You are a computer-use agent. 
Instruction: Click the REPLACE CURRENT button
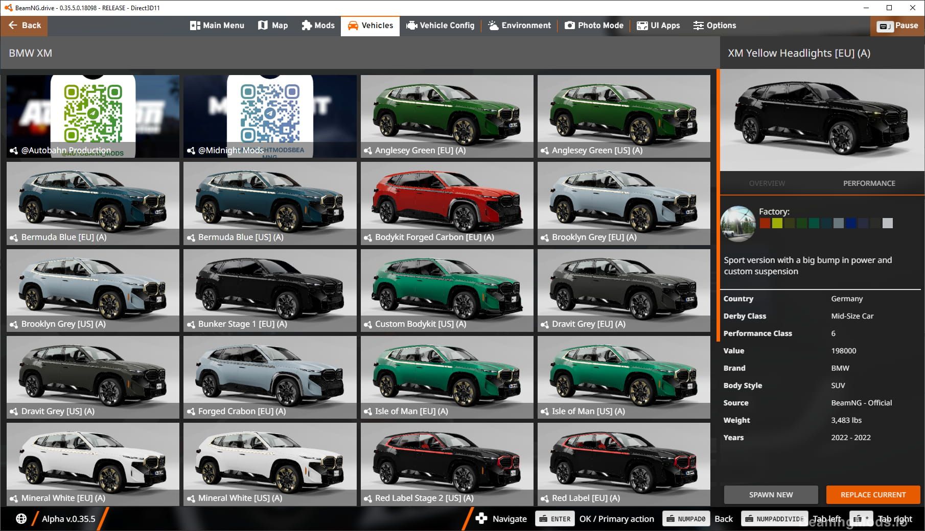tap(873, 495)
